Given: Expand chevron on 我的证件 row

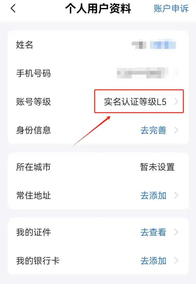Looking at the screenshot, I should [x=176, y=232].
